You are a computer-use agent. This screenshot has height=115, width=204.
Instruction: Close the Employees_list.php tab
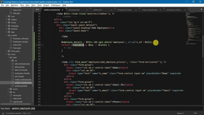click(x=136, y=10)
